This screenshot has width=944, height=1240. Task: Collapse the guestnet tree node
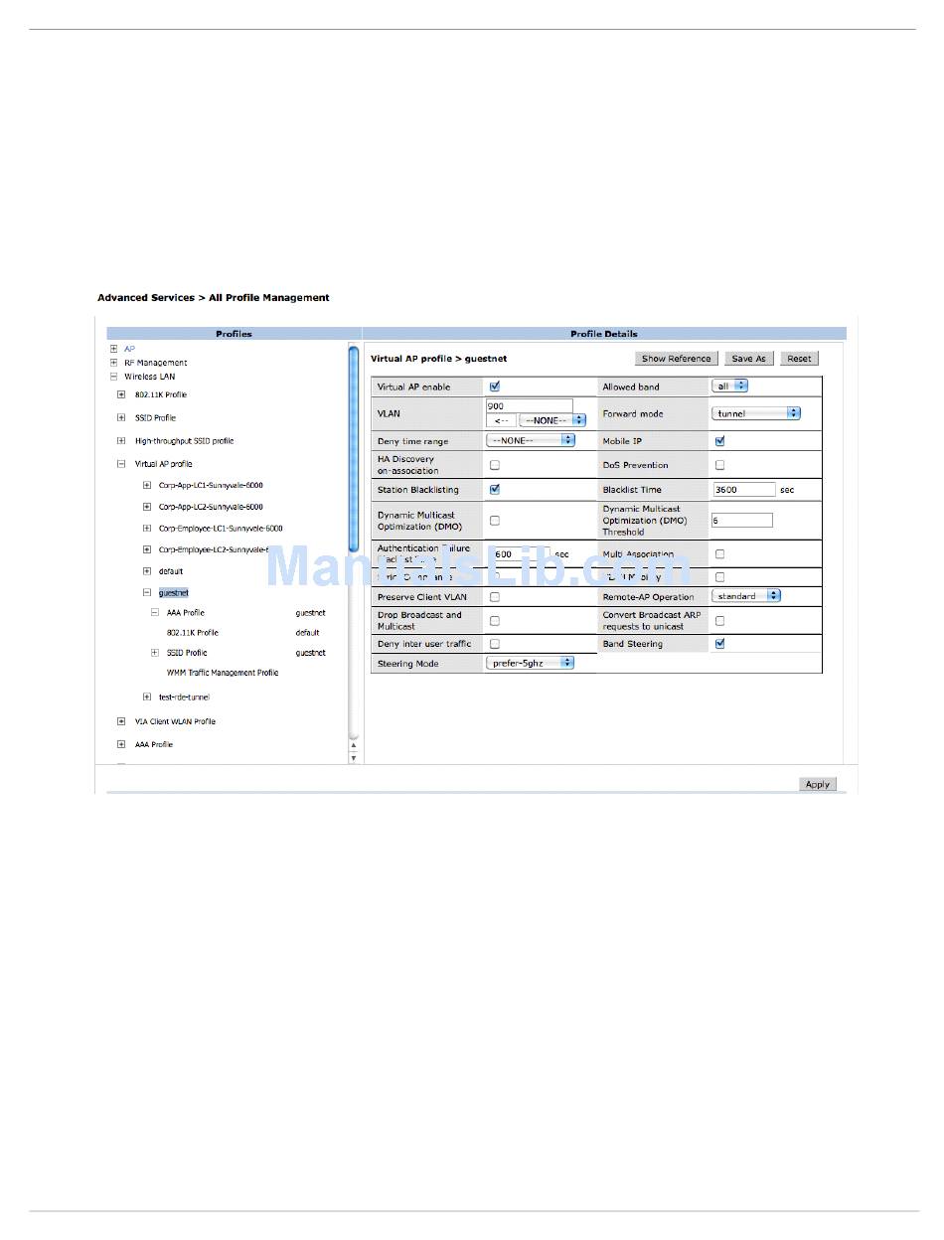[x=147, y=593]
